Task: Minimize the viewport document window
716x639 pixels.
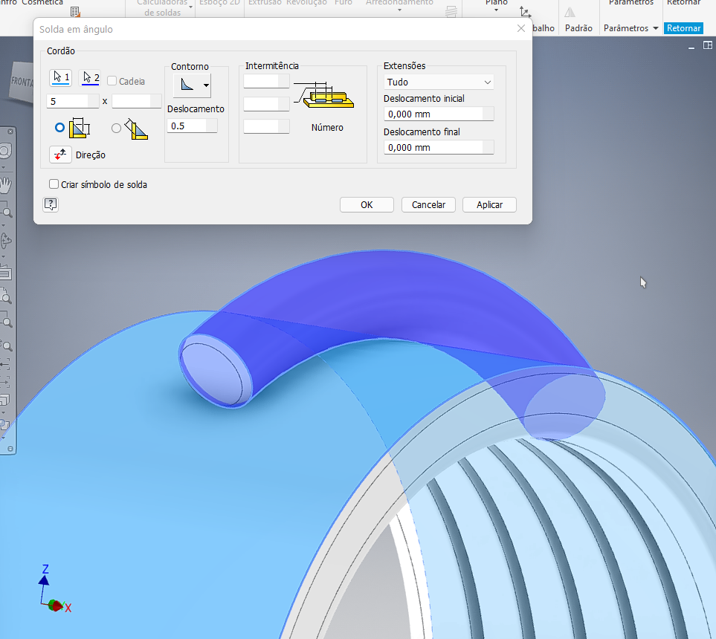Action: coord(691,46)
